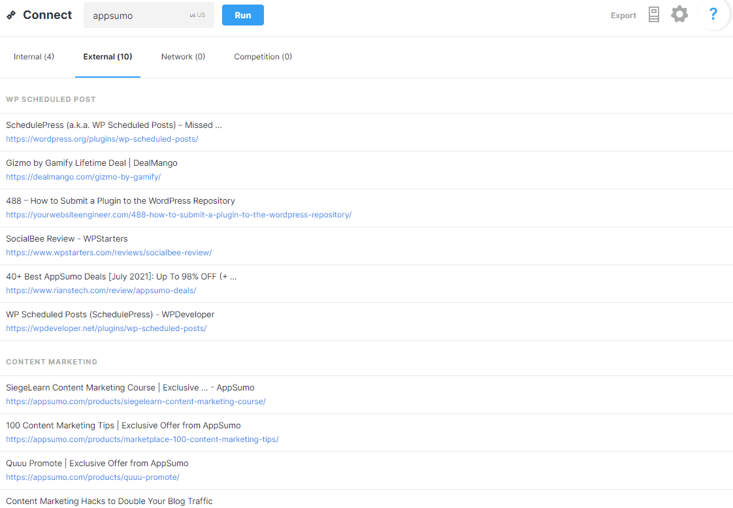This screenshot has width=733, height=508.
Task: Go to the Competition (0) tab
Action: [263, 57]
